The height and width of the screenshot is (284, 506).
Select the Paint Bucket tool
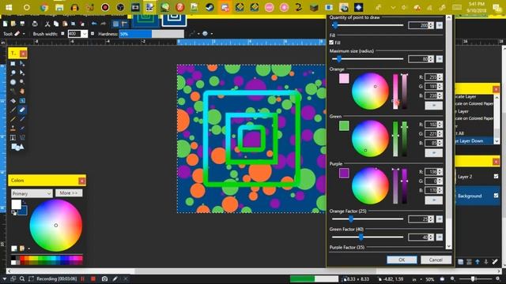[x=13, y=101]
